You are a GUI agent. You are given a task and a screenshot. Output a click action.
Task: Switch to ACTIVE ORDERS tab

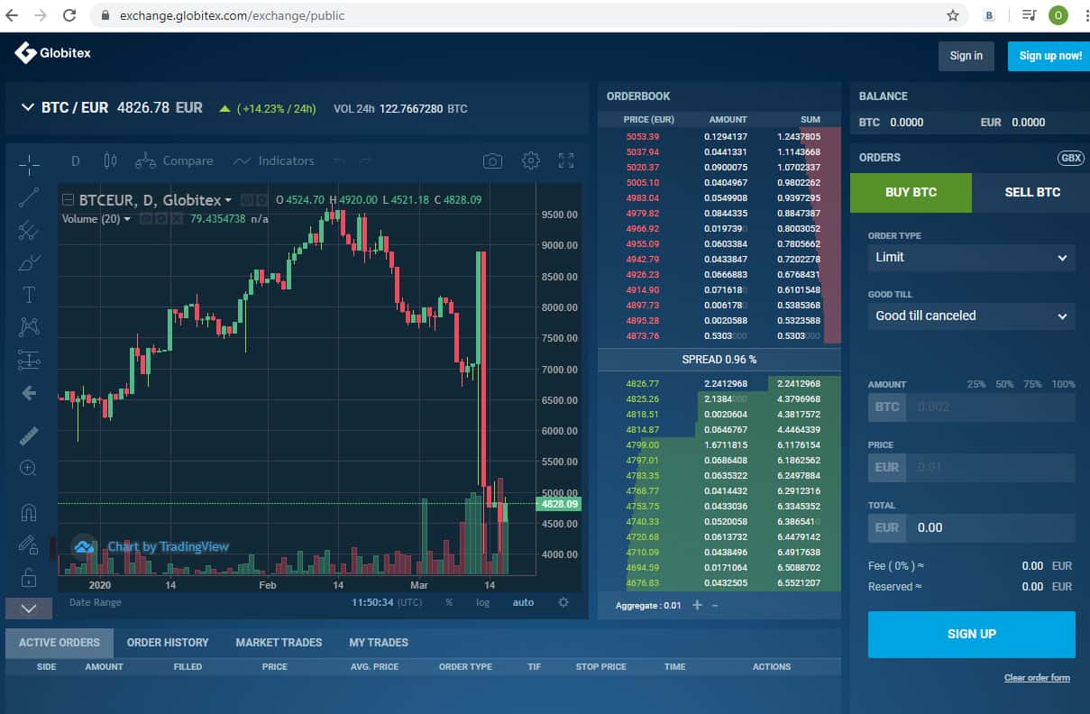point(60,643)
